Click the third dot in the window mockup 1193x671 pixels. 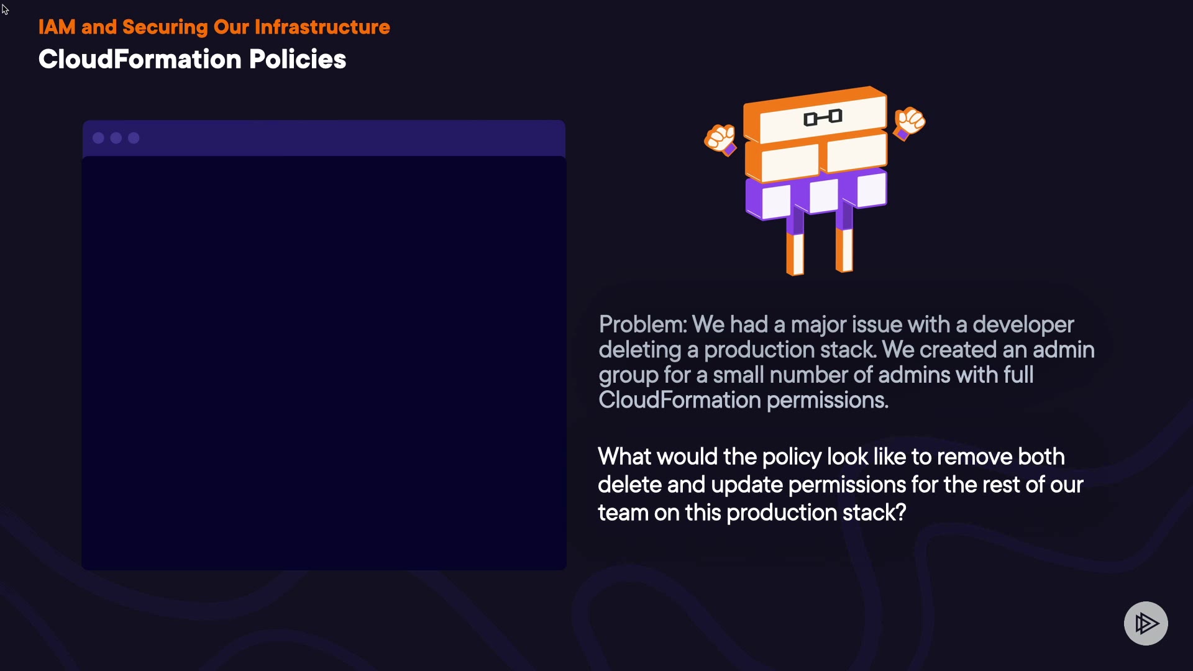134,138
